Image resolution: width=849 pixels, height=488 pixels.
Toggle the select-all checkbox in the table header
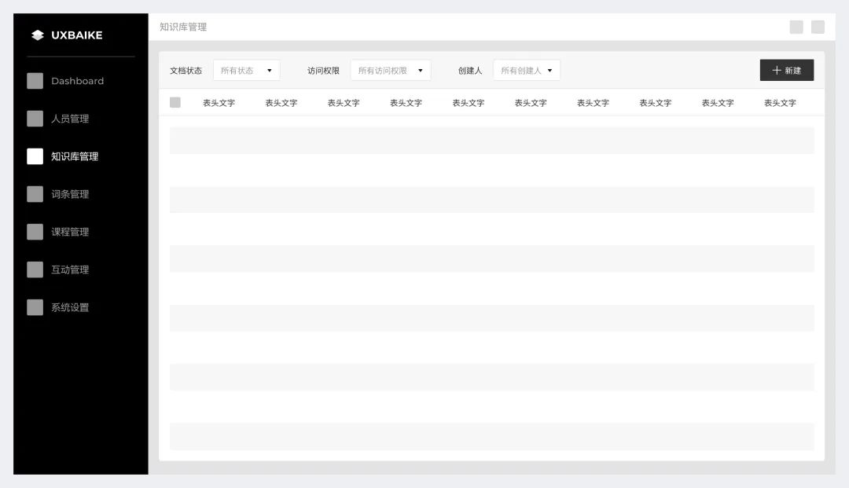point(175,101)
